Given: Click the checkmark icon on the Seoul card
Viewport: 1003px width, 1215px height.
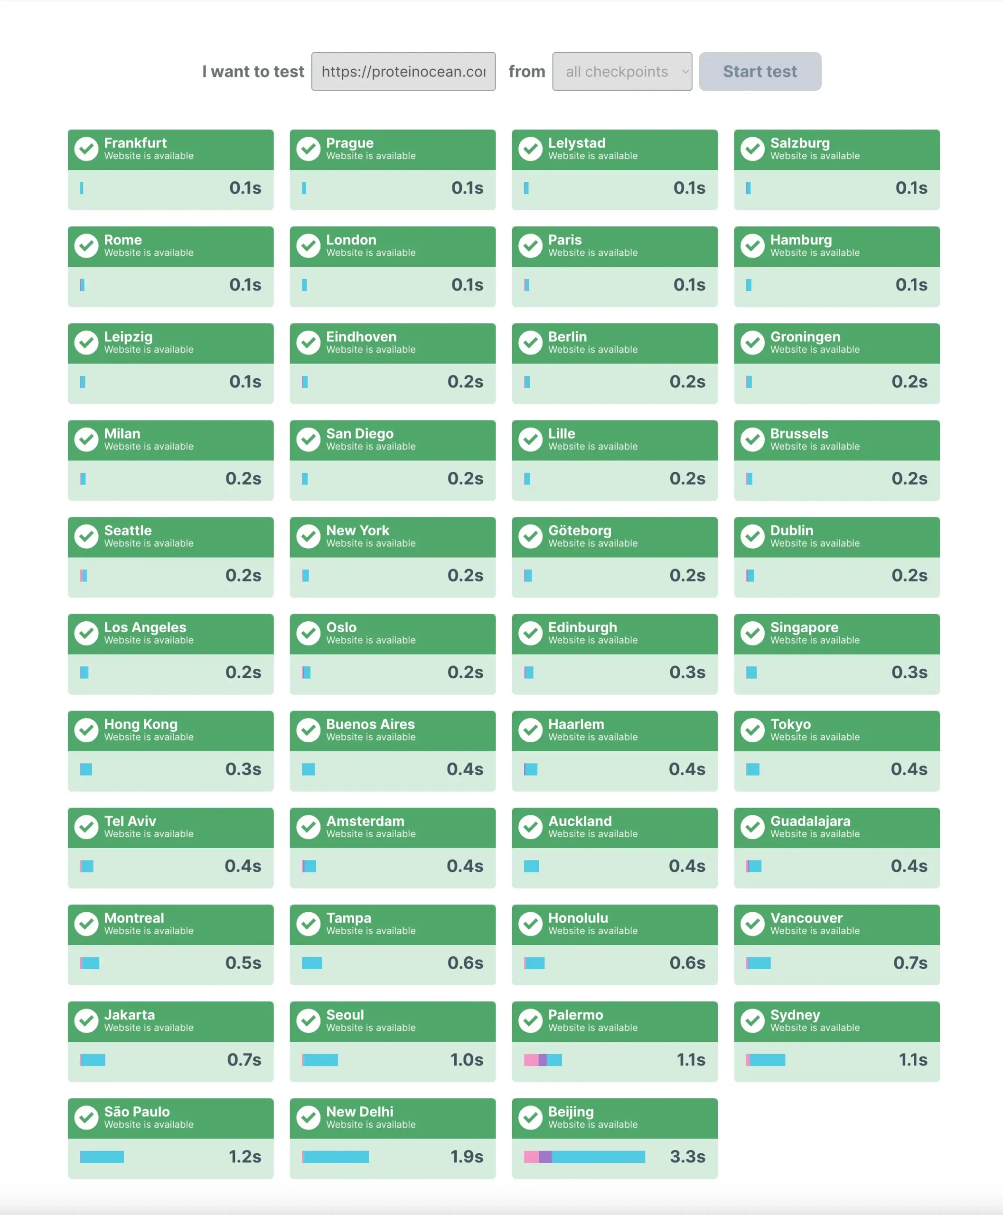Looking at the screenshot, I should (x=309, y=1021).
